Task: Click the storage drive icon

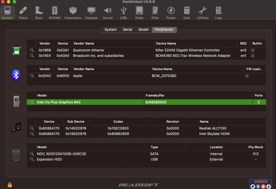Action: (x=16, y=155)
